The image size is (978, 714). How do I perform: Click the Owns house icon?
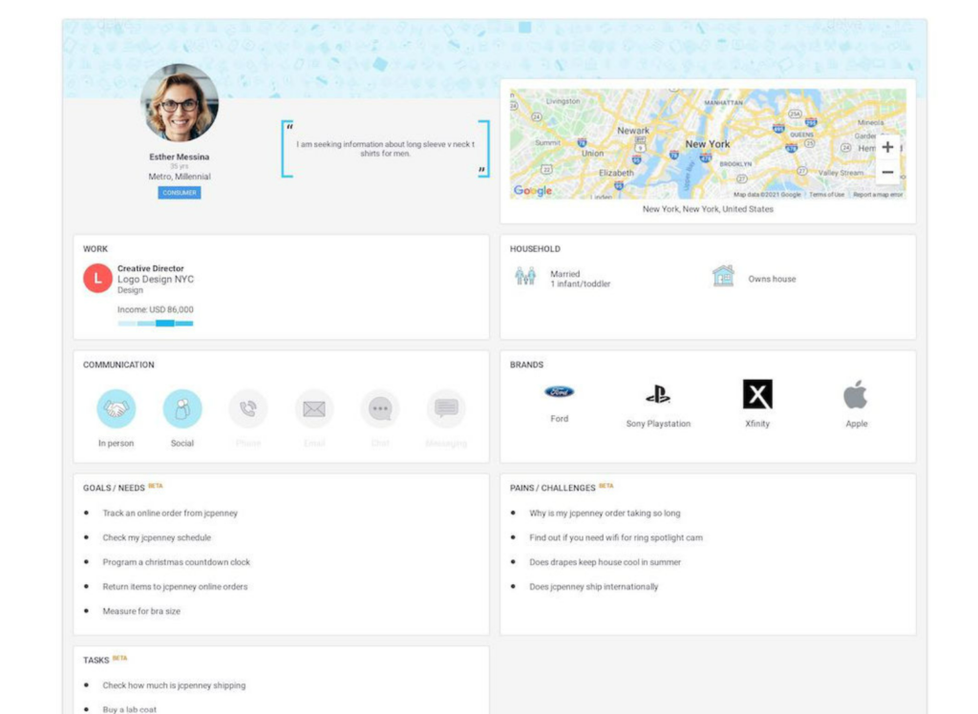tap(723, 276)
